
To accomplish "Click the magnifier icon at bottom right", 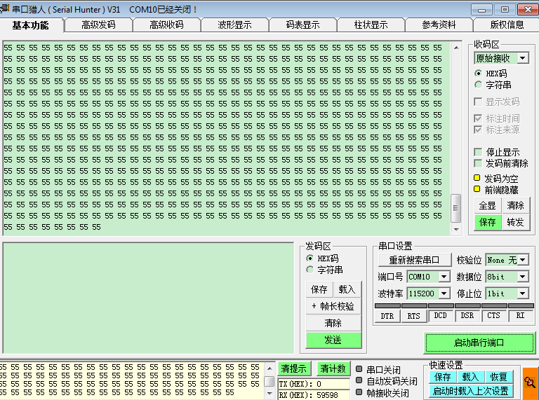I will [530, 383].
